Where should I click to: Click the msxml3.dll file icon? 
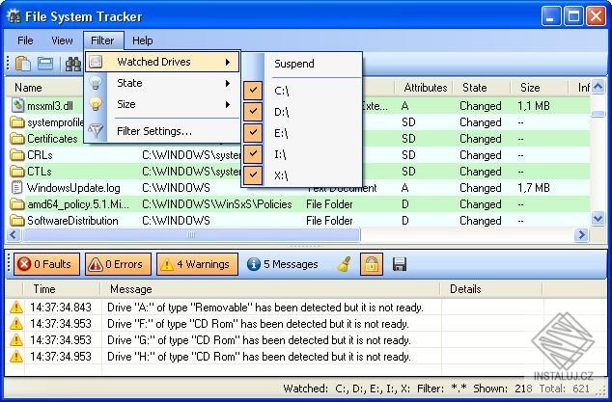click(x=17, y=105)
